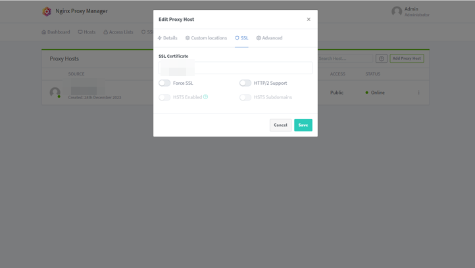
Task: Toggle HSTS Subdomains switch
Action: click(x=245, y=97)
